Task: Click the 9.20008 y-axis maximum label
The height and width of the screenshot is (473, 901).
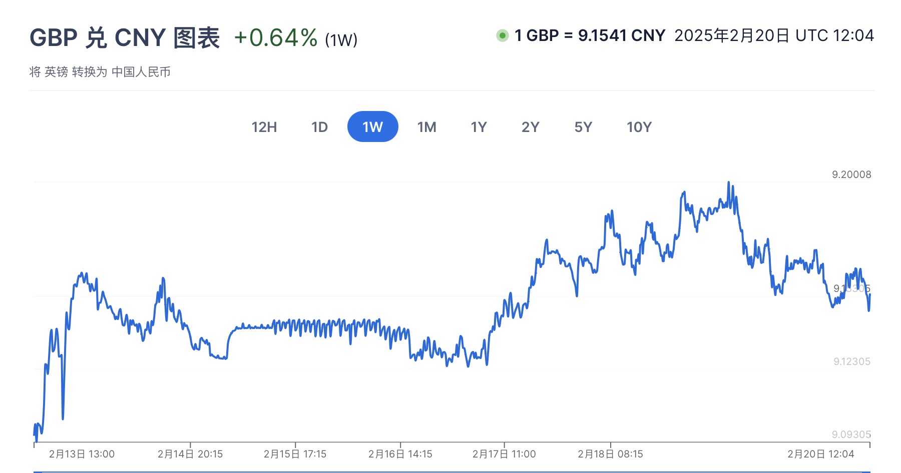Action: (x=851, y=174)
